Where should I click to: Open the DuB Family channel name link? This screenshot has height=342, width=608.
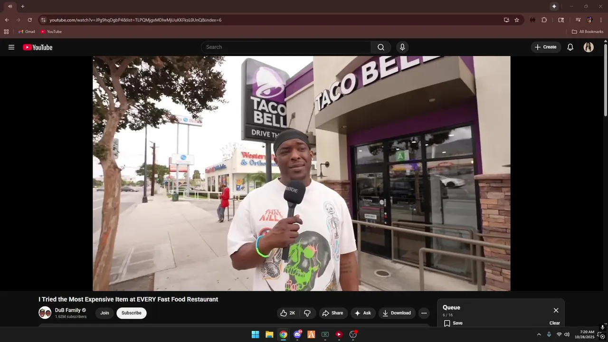67,310
